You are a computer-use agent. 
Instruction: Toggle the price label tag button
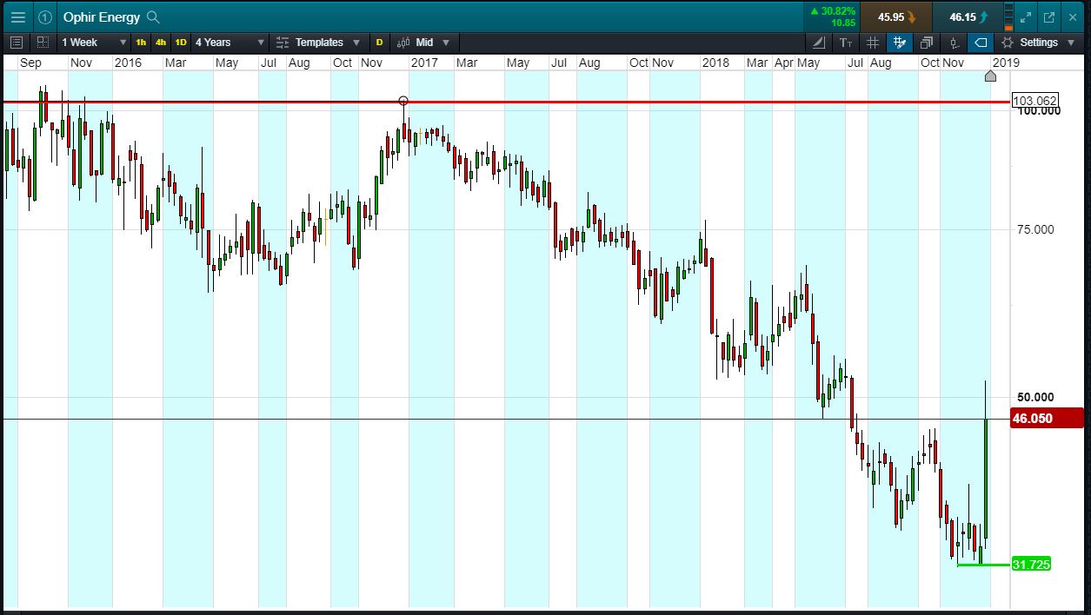(x=981, y=42)
